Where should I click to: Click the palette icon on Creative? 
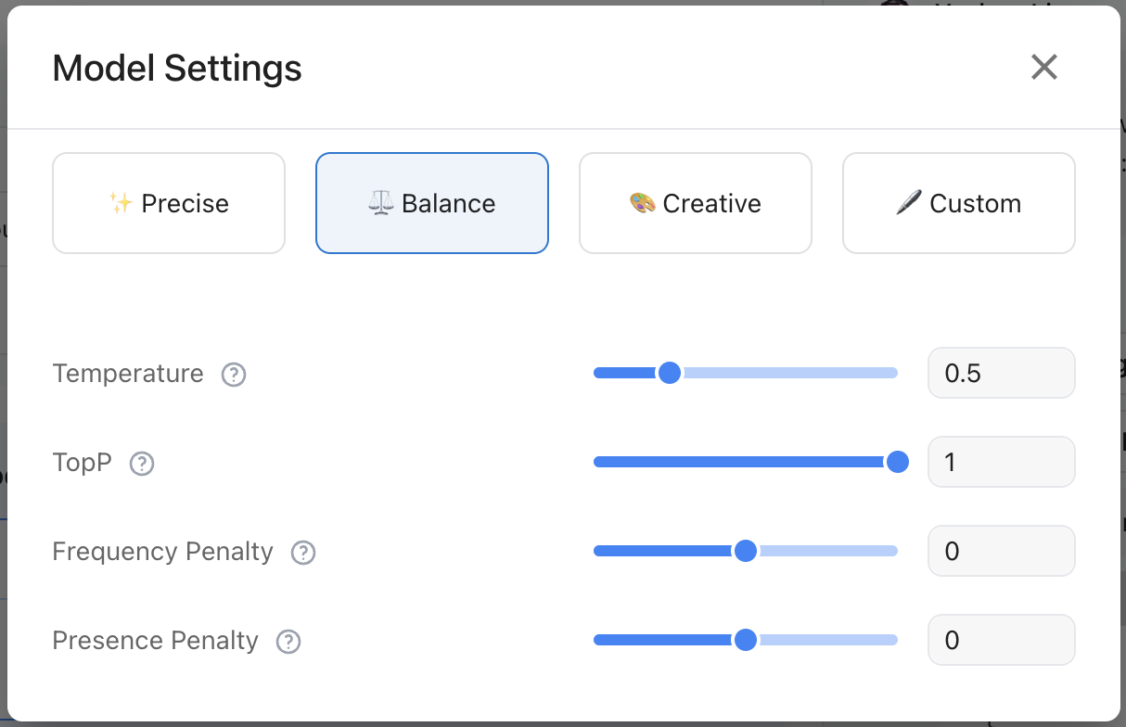pos(642,203)
